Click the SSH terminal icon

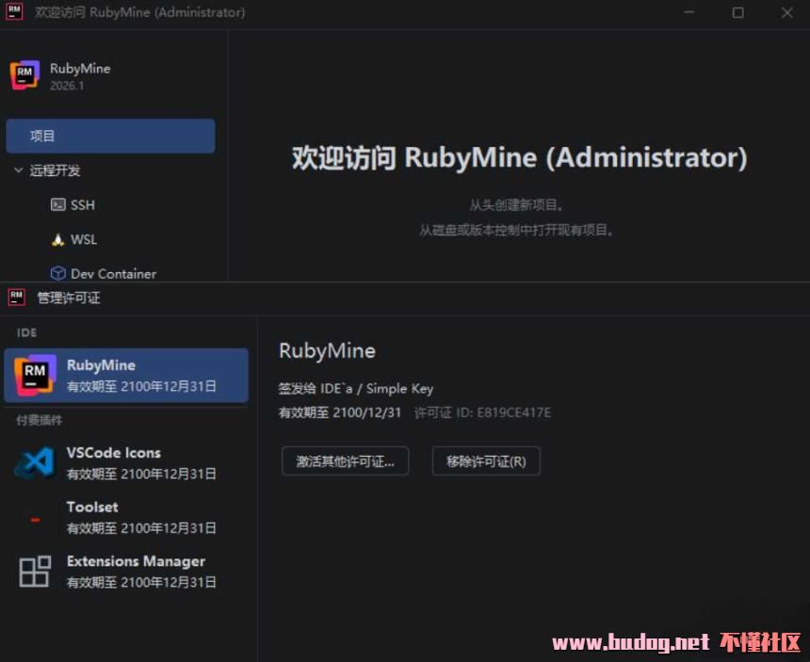(x=57, y=204)
